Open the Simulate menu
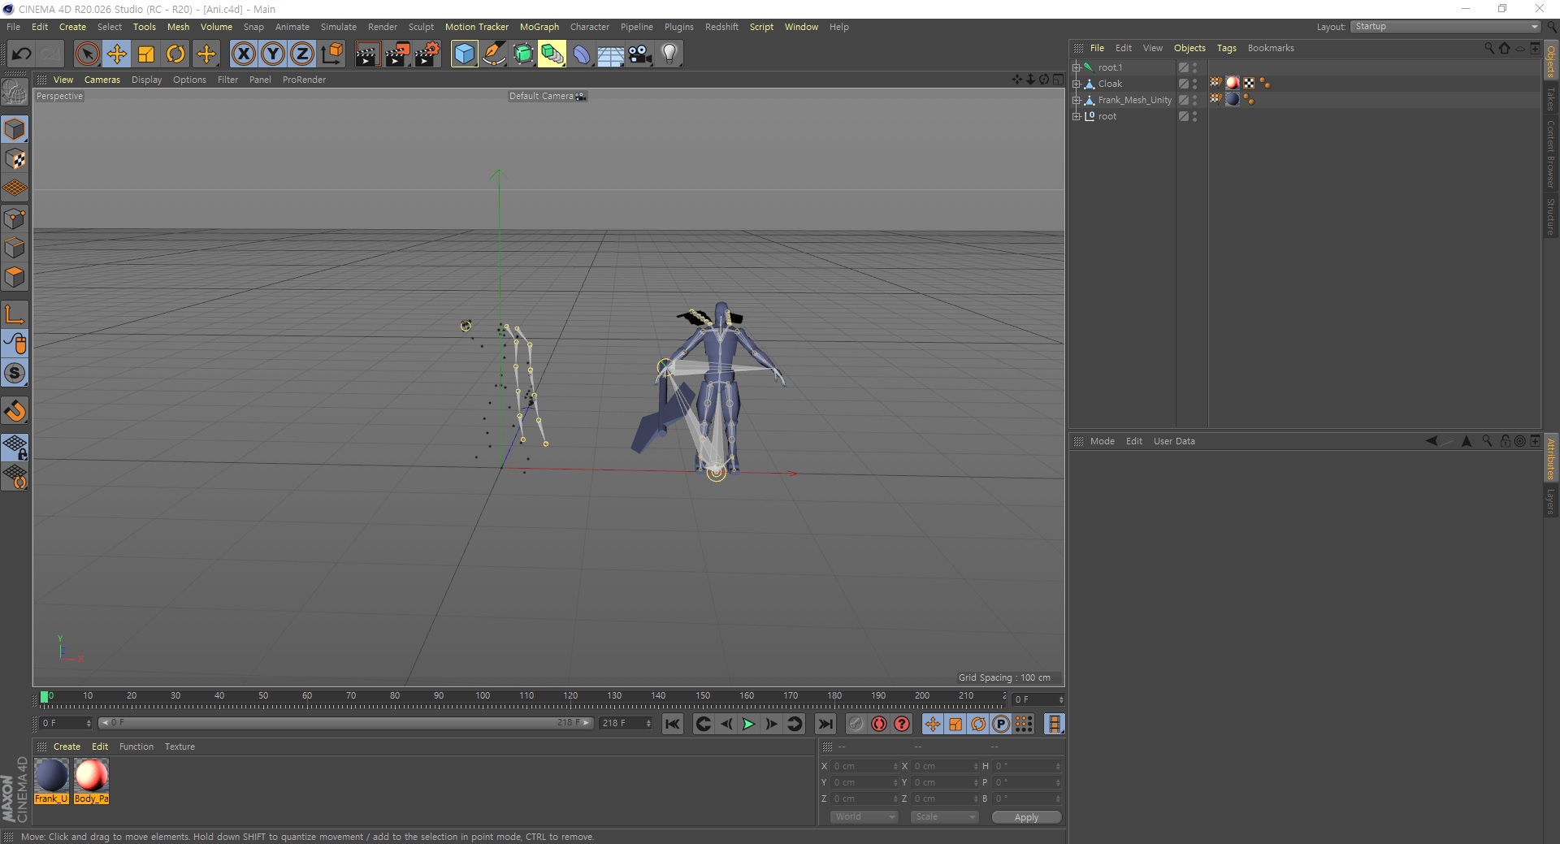Viewport: 1560px width, 844px height. pos(339,27)
